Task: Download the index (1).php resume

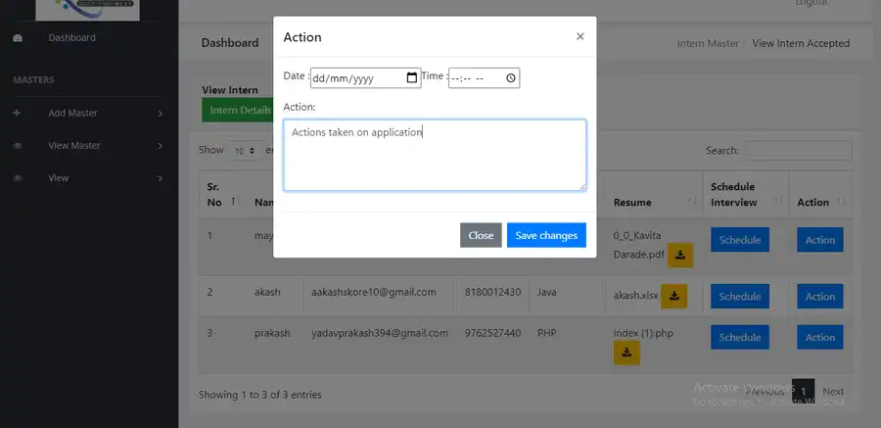Action: click(626, 353)
